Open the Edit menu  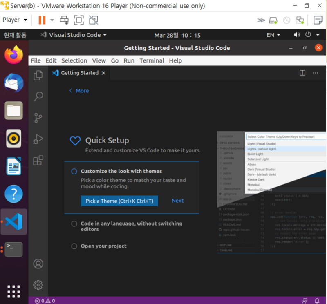point(51,60)
